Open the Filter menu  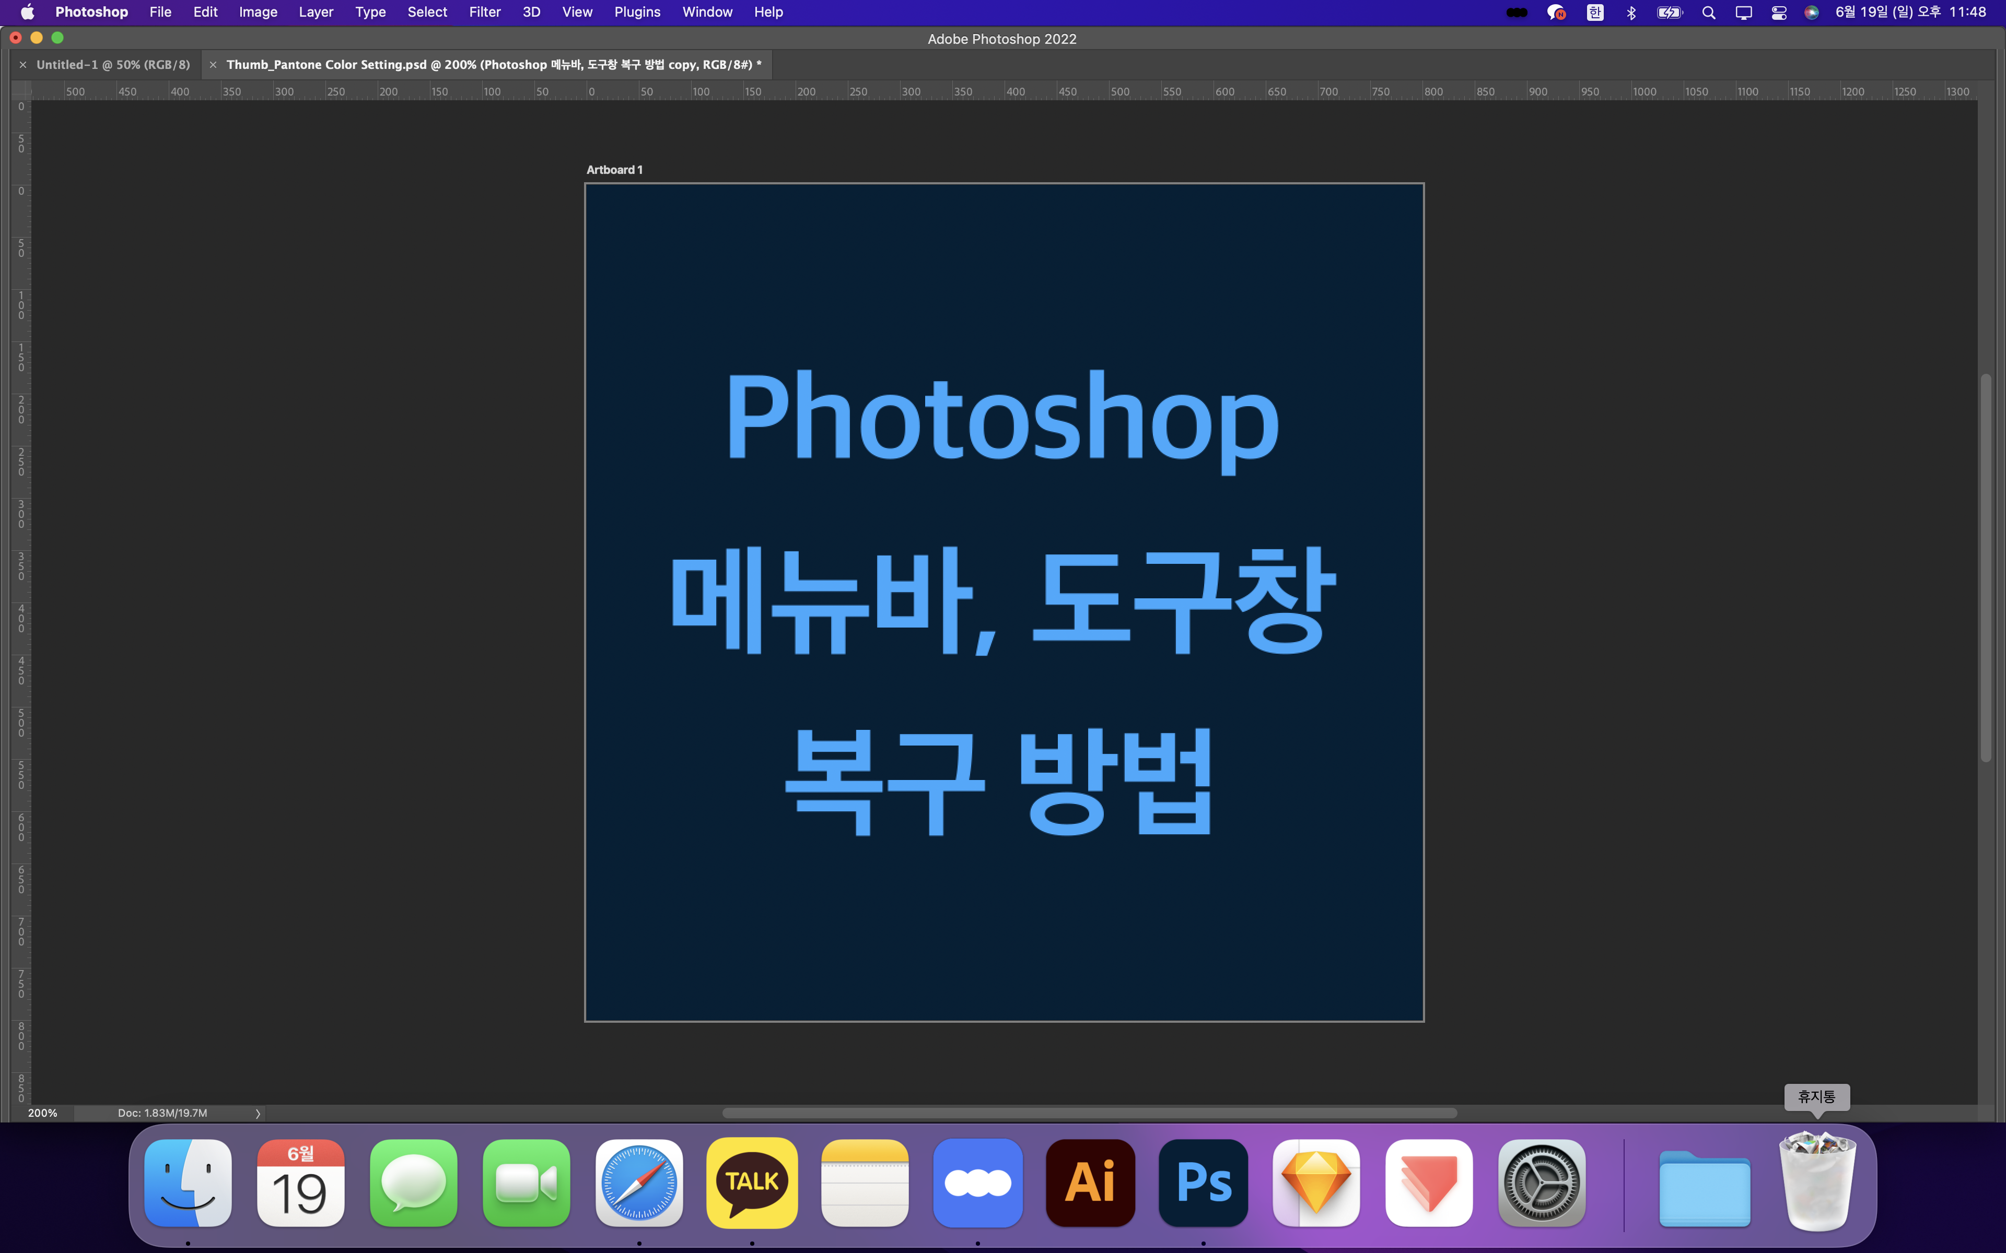(485, 11)
